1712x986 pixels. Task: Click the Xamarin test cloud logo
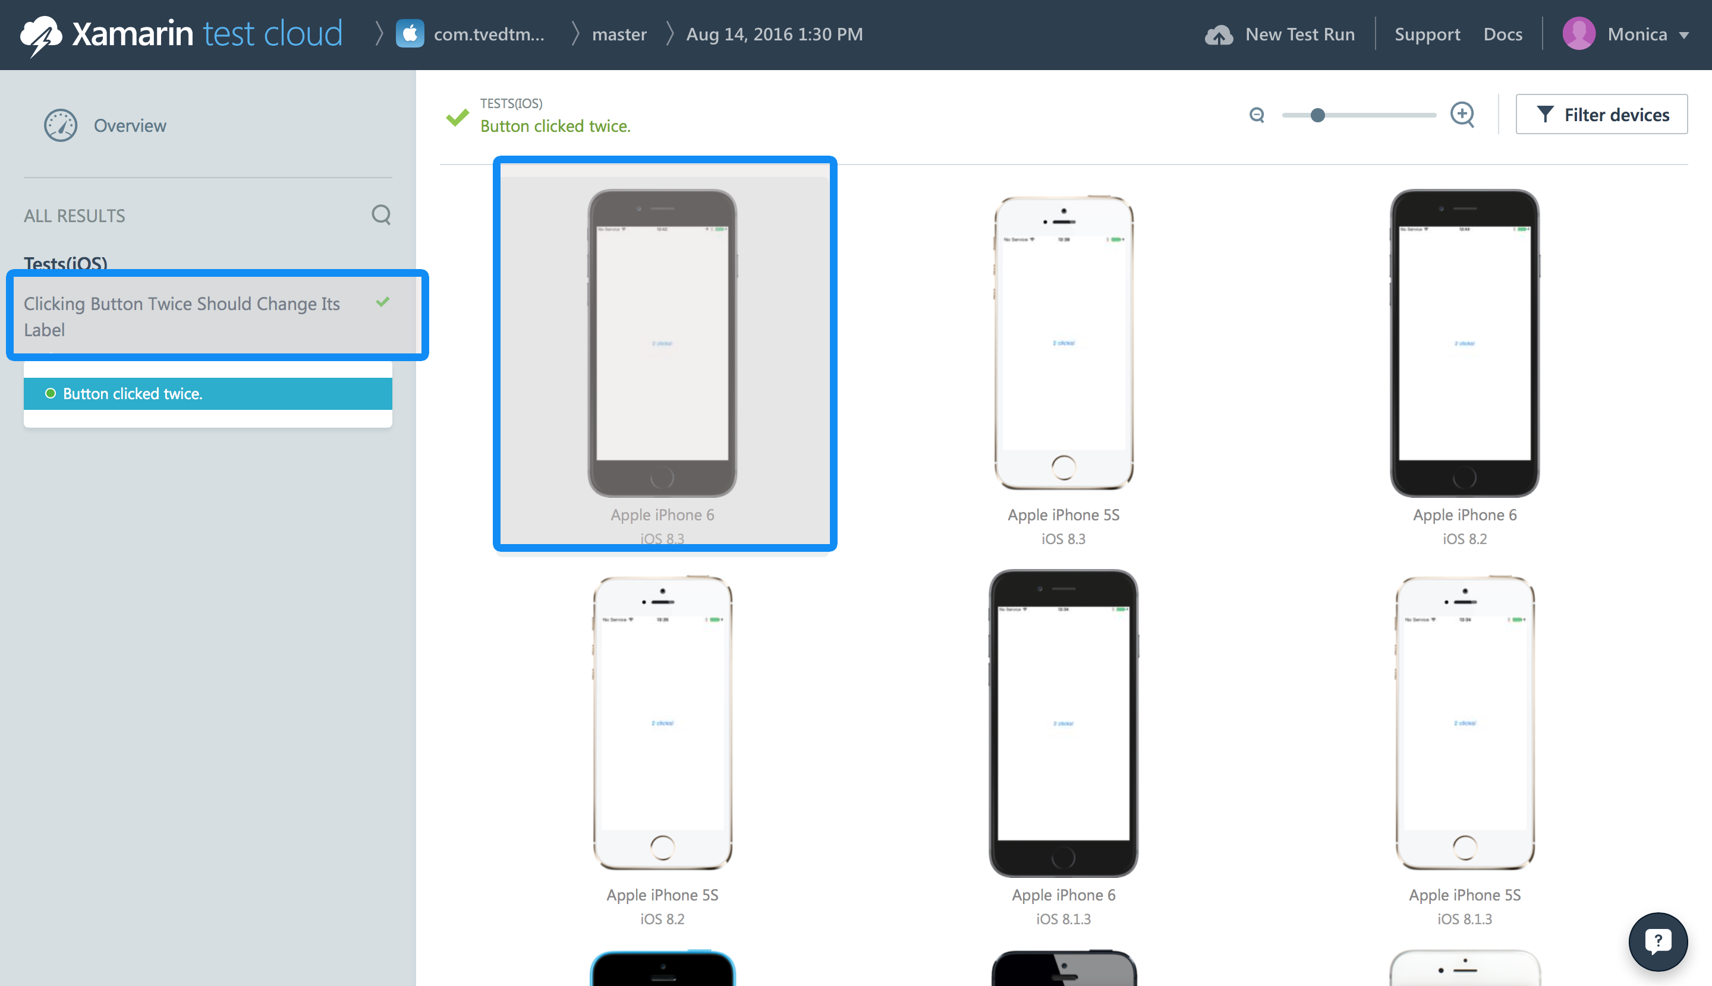coord(181,34)
